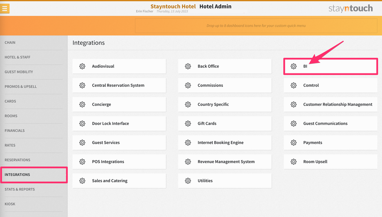Click the staytouch logo
382x217 pixels.
350,9
